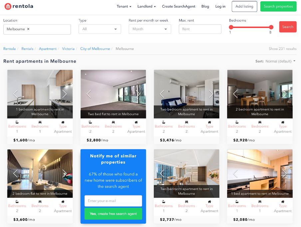Click the $2,920/mo price text
The height and width of the screenshot is (227, 301).
click(244, 140)
